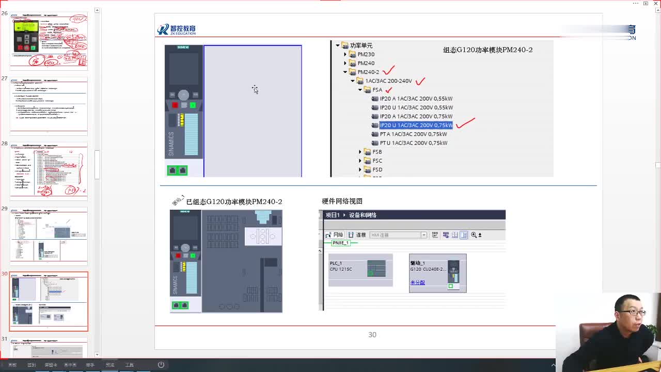Open slide 31 thumbnail
The width and height of the screenshot is (661, 372).
49,348
